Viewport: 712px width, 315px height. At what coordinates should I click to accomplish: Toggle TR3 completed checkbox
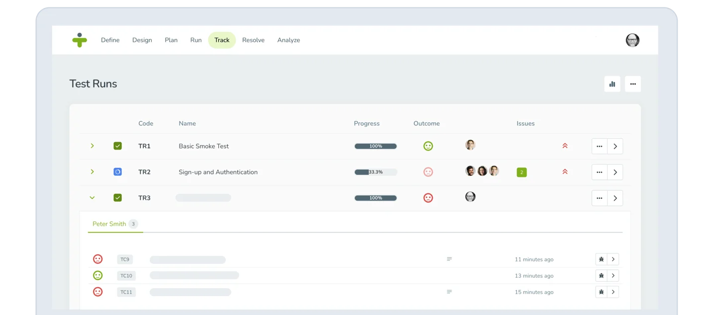[x=118, y=198]
